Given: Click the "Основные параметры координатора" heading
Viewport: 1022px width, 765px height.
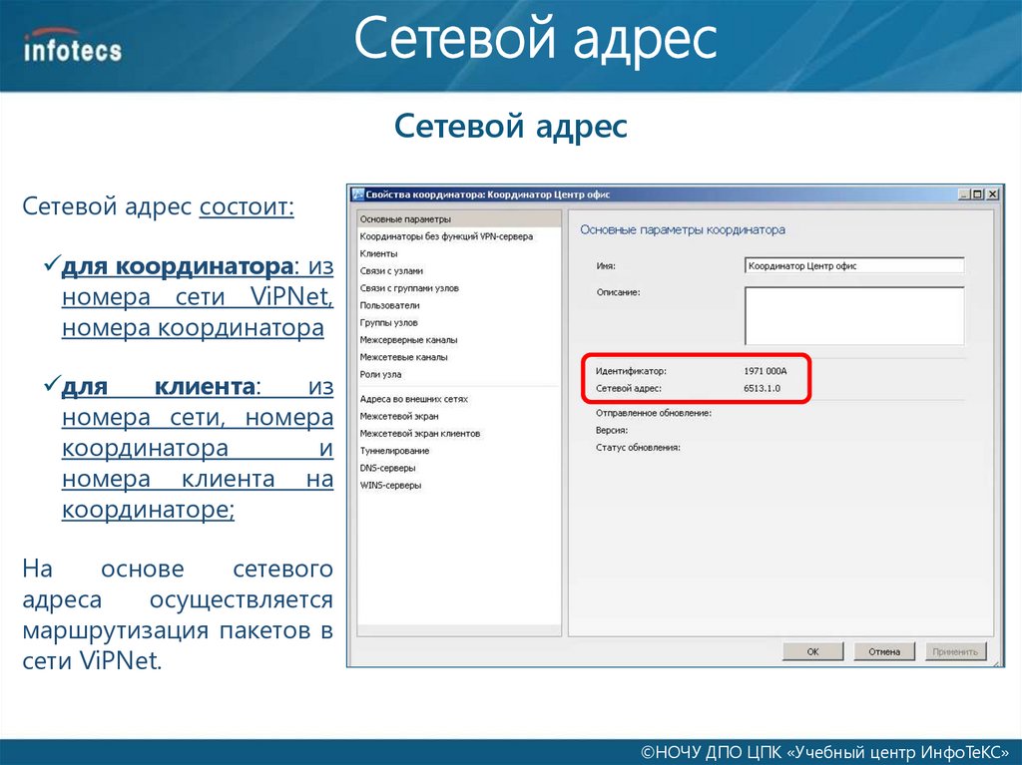Looking at the screenshot, I should point(683,230).
